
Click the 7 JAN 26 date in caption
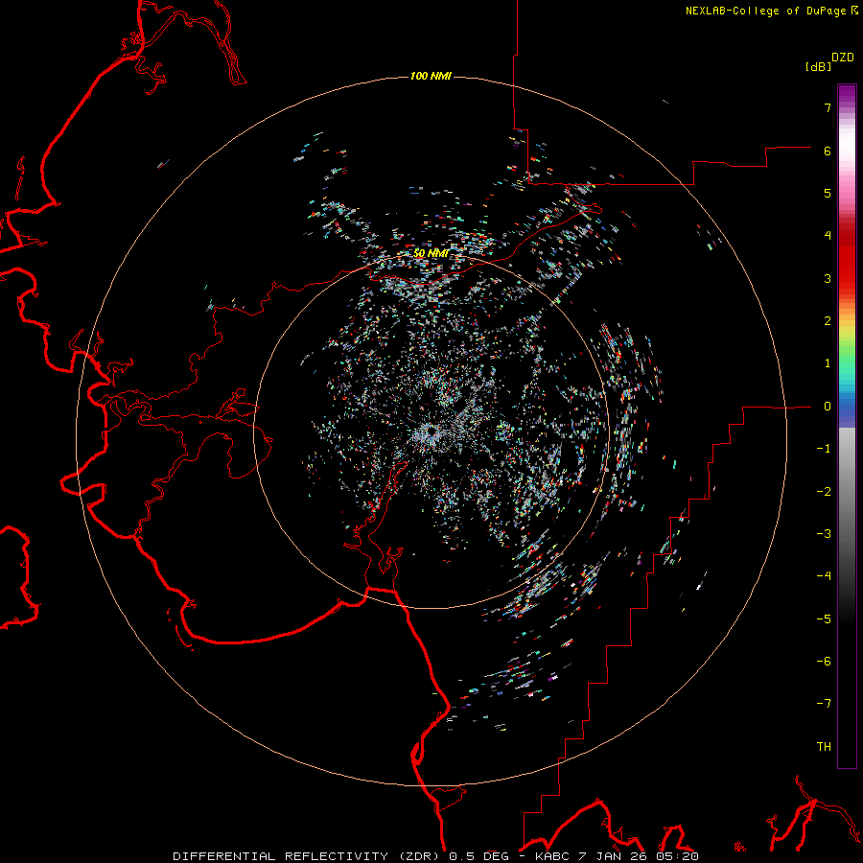click(x=615, y=856)
